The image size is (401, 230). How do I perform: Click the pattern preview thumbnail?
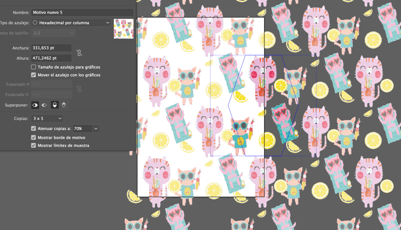point(123,29)
